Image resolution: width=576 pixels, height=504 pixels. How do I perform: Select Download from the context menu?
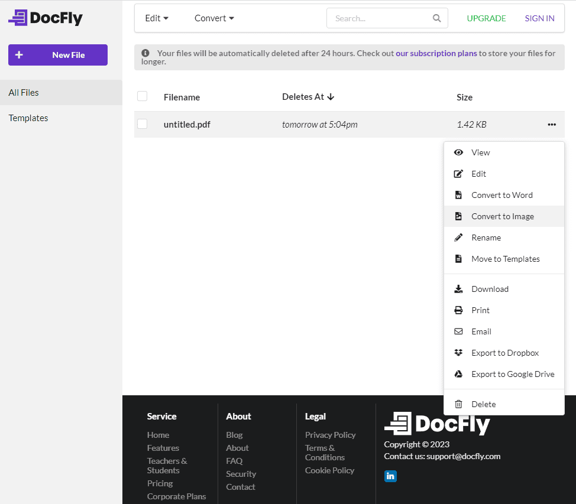pyautogui.click(x=504, y=289)
